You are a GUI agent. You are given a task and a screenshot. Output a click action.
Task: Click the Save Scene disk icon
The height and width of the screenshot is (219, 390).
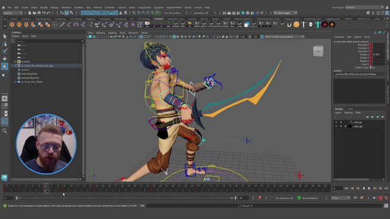tap(39, 13)
